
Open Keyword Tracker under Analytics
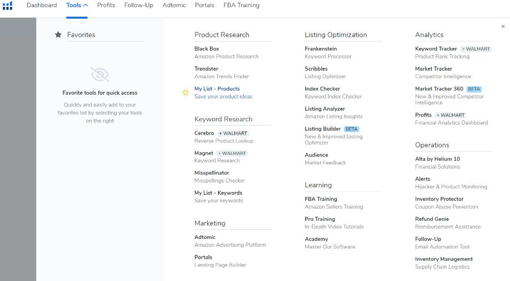[436, 49]
